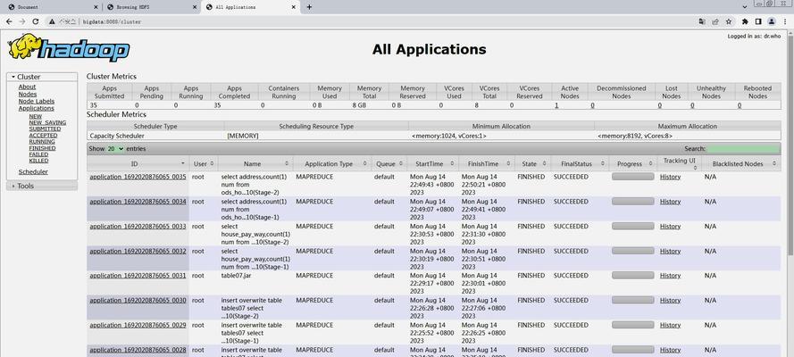Sort by Blacklisted Nodes column
The width and height of the screenshot is (794, 357).
(x=741, y=164)
